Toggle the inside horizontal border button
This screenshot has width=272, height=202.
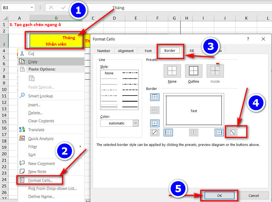click(154, 110)
